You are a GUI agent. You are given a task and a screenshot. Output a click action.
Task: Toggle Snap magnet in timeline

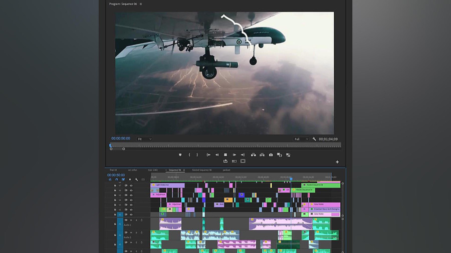point(116,179)
